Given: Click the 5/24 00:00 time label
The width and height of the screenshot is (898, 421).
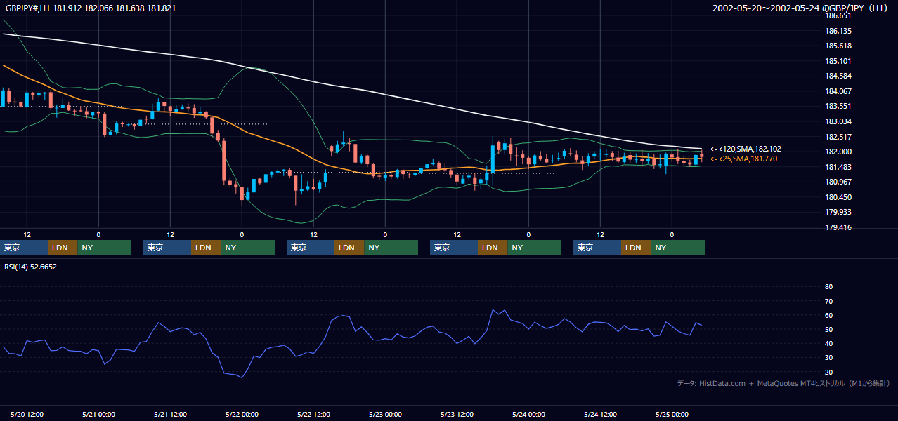Looking at the screenshot, I should pyautogui.click(x=528, y=414).
